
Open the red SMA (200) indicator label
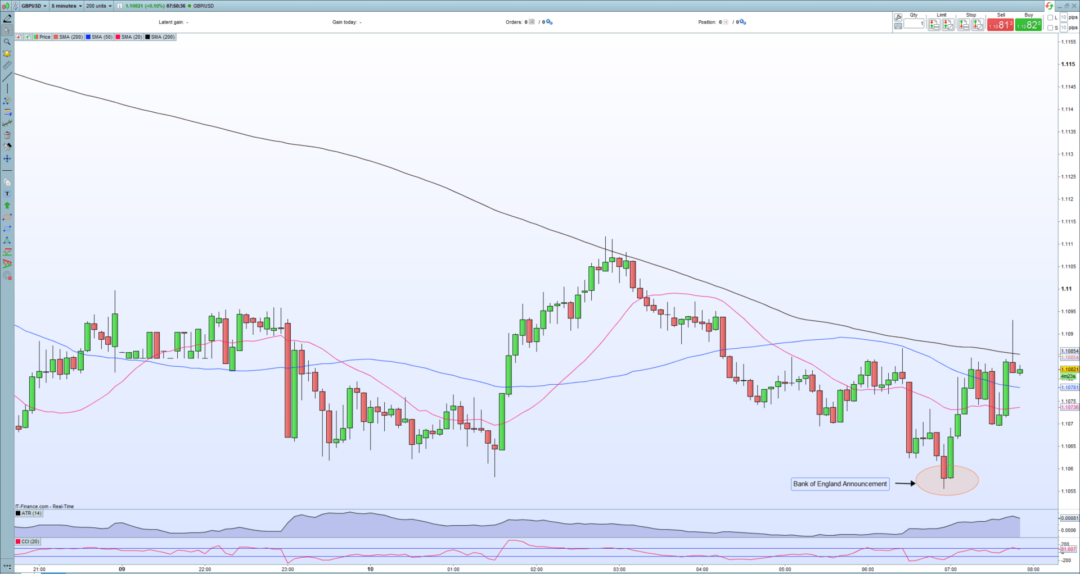point(68,37)
